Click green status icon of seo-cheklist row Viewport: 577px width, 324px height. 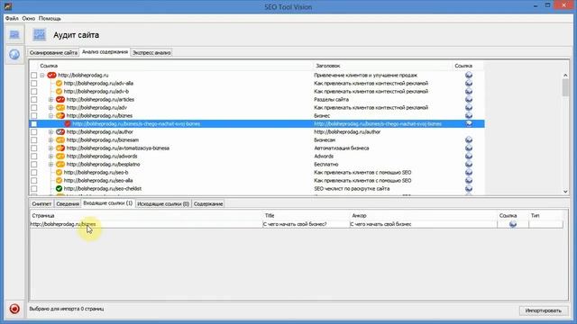tap(59, 188)
